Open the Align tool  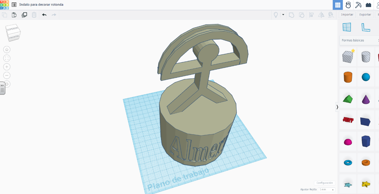(x=312, y=15)
